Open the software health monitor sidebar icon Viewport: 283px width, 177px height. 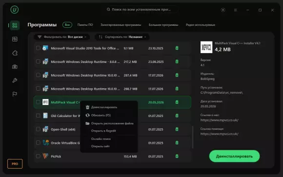click(x=15, y=39)
